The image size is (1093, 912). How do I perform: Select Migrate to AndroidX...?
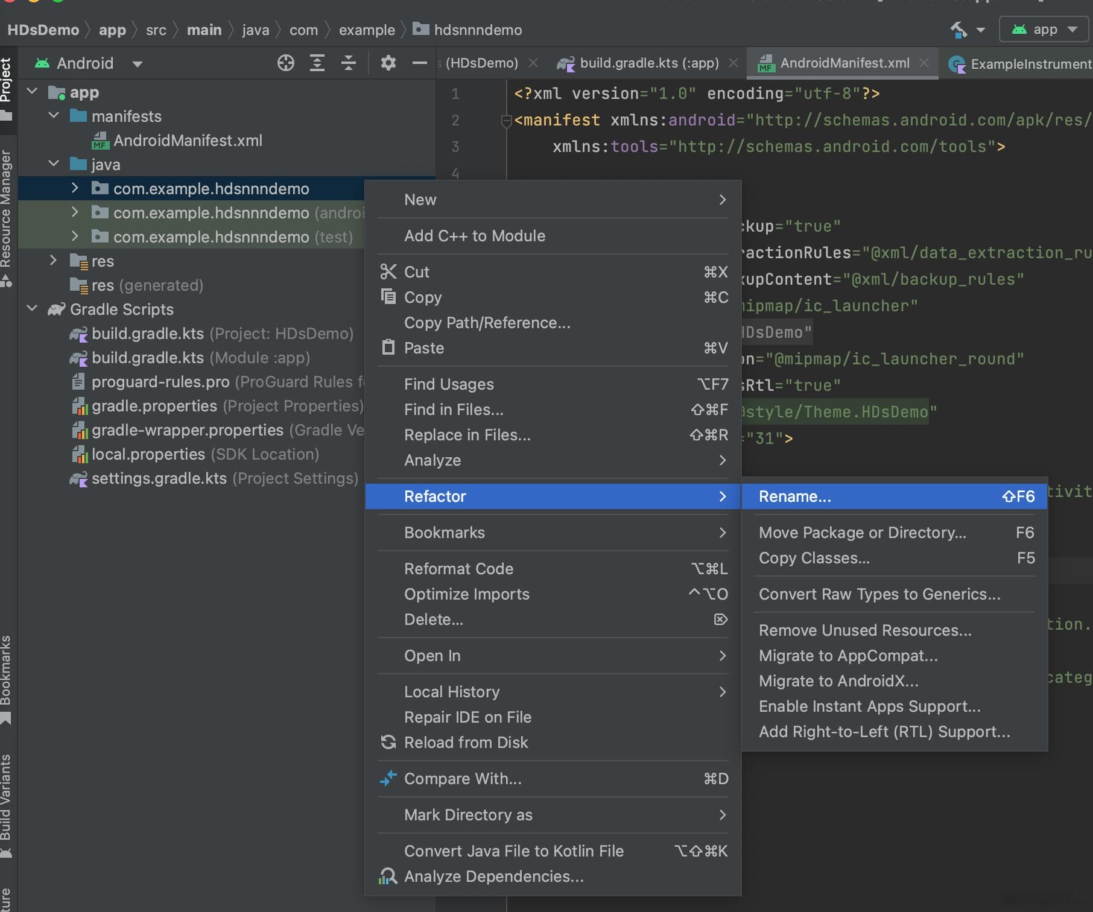[894, 681]
